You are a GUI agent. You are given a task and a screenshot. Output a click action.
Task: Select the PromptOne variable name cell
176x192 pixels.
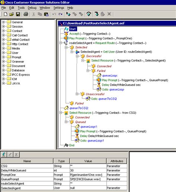coord(27,175)
